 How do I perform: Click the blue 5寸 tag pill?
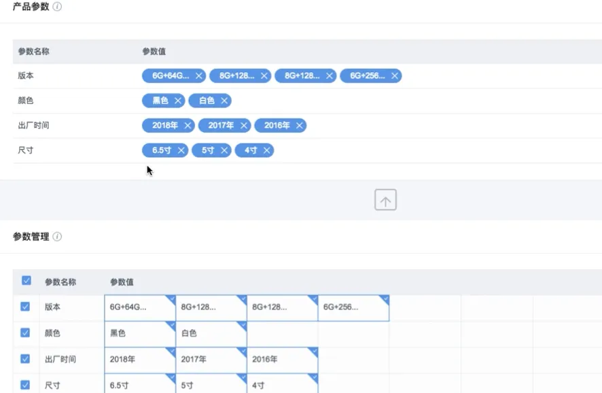pyautogui.click(x=211, y=150)
